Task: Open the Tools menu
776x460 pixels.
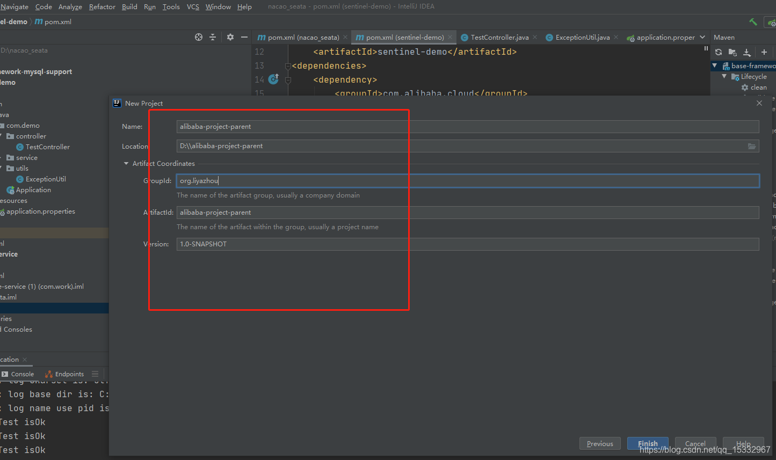Action: 171,6
